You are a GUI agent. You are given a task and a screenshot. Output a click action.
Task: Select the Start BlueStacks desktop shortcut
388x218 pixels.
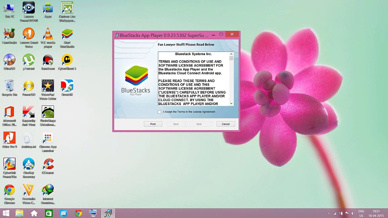[x=67, y=38]
